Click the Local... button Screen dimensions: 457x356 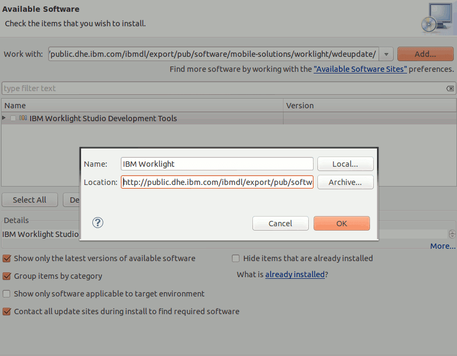(345, 164)
